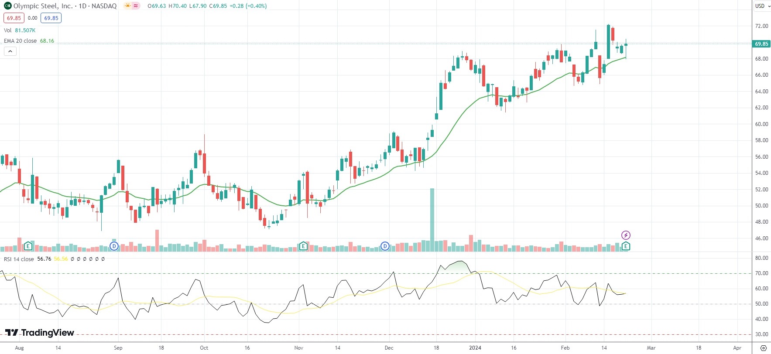This screenshot has width=771, height=354.
Task: Open the sun market status icon
Action: point(127,6)
